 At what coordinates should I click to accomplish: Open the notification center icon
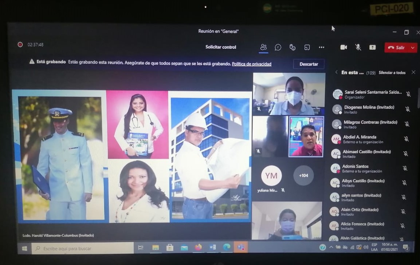point(406,247)
